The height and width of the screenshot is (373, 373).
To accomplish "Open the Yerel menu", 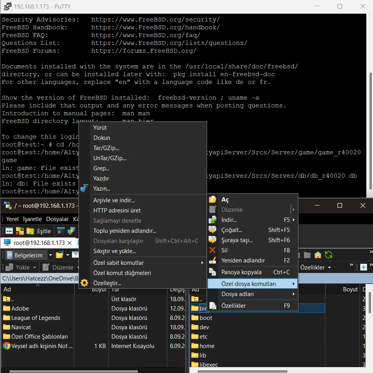I will coord(12,219).
